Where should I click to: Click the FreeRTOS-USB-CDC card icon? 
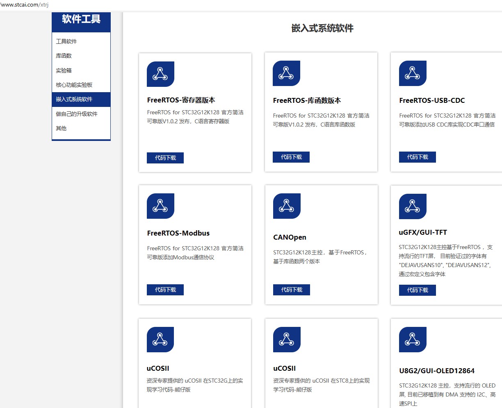click(x=413, y=73)
